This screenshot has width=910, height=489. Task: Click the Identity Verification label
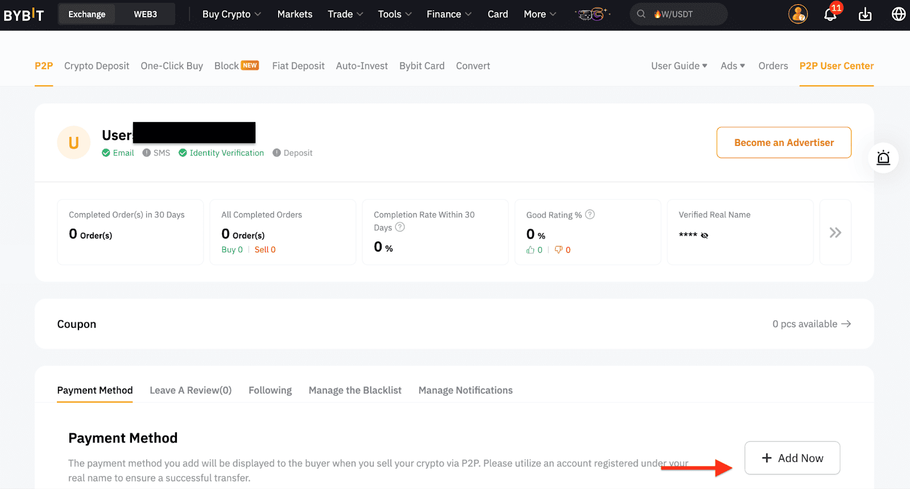226,153
